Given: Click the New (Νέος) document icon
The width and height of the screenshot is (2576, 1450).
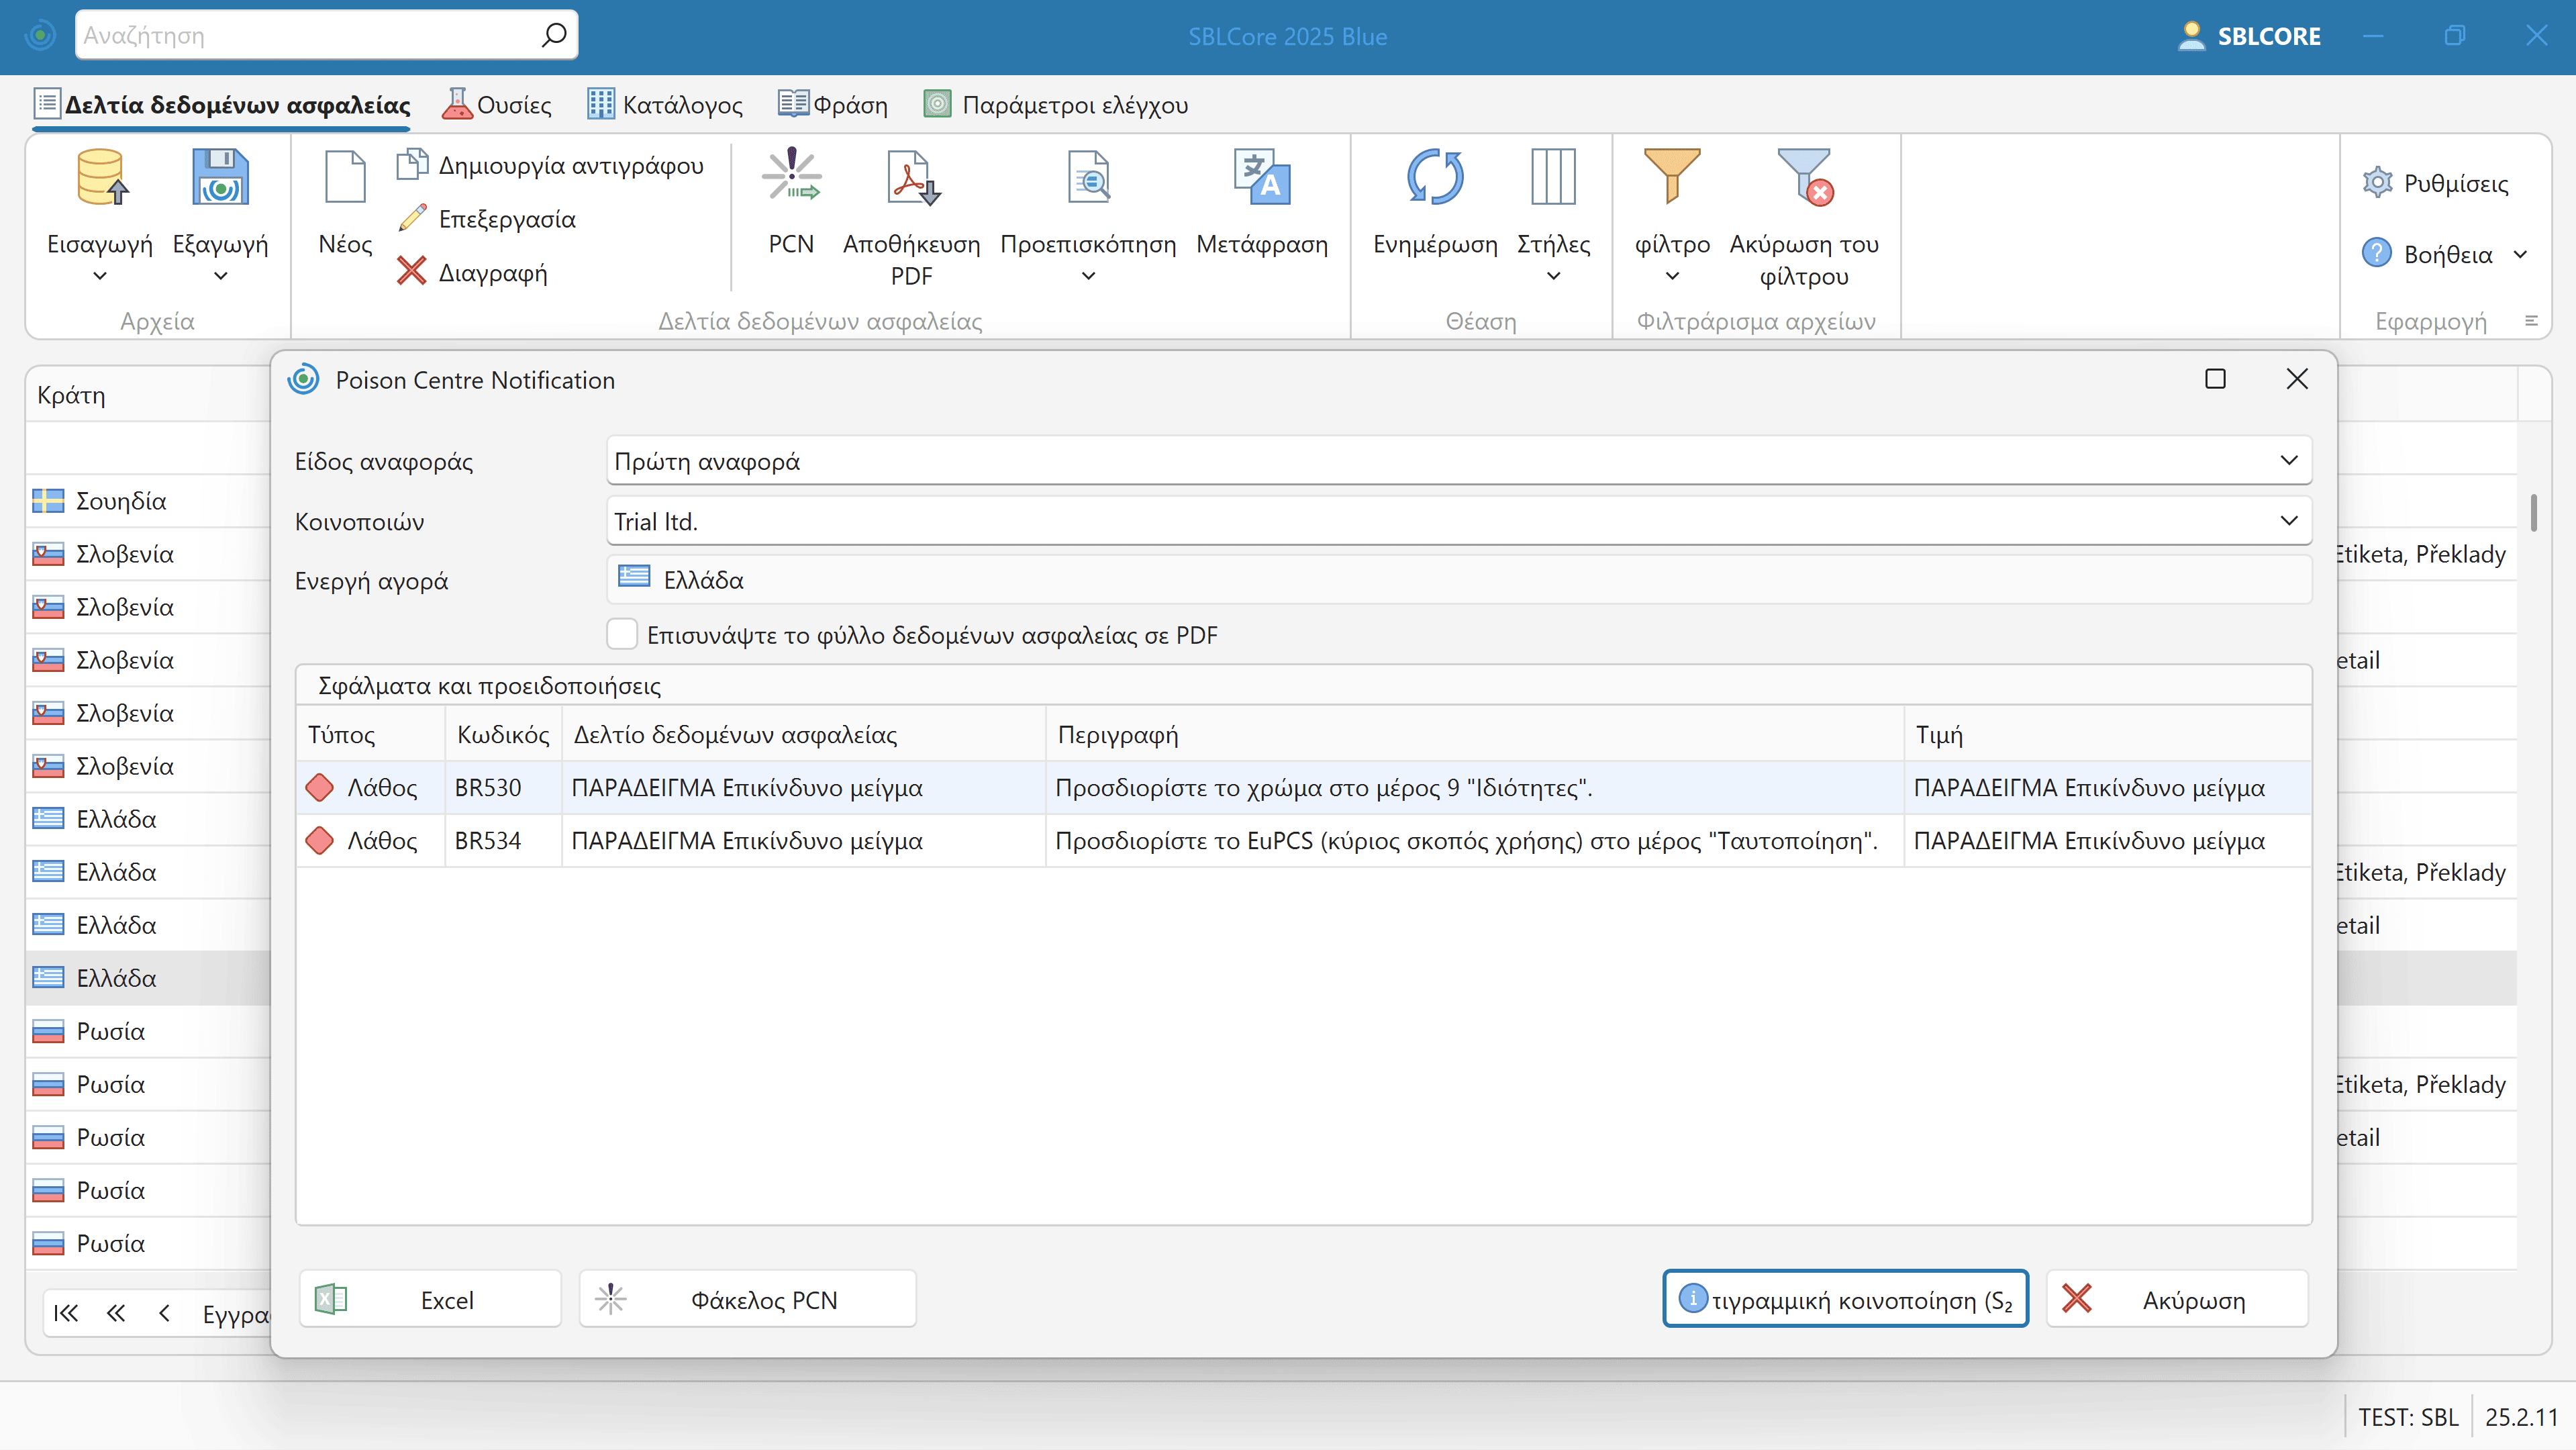Looking at the screenshot, I should point(345,177).
